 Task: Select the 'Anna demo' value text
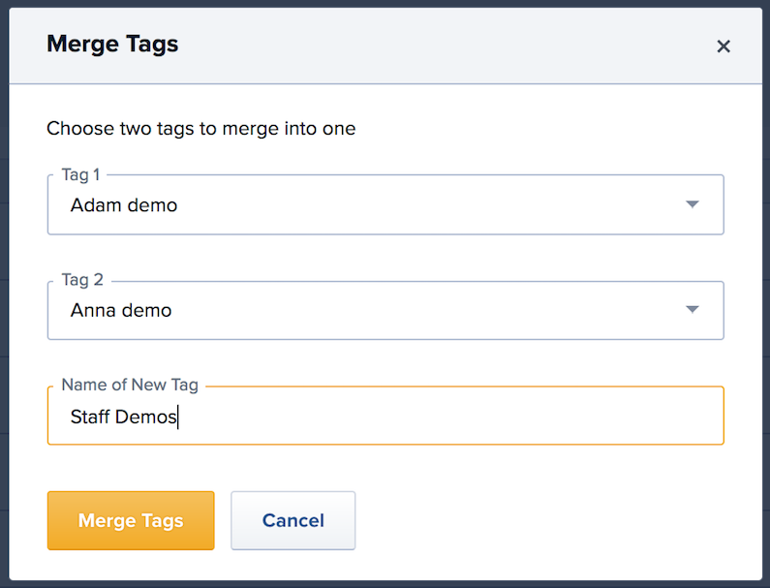tap(120, 311)
